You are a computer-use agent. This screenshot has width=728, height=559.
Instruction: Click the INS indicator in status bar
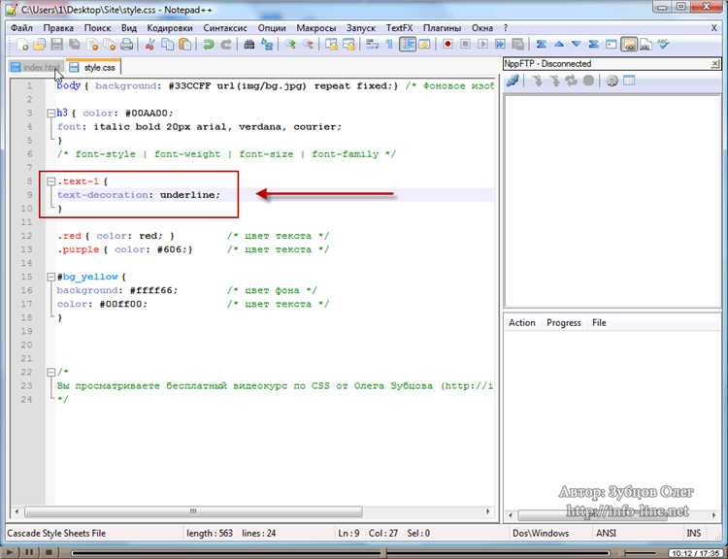694,533
